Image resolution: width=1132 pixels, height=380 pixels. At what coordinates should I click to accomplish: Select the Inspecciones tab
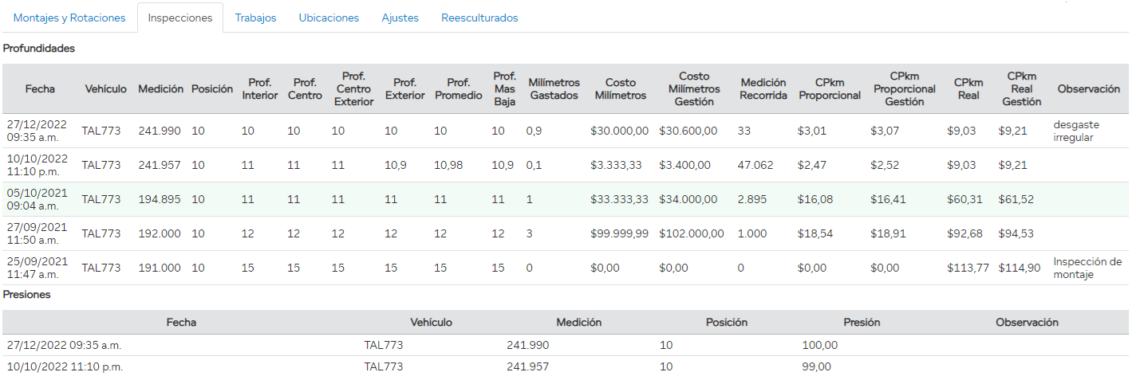click(179, 18)
